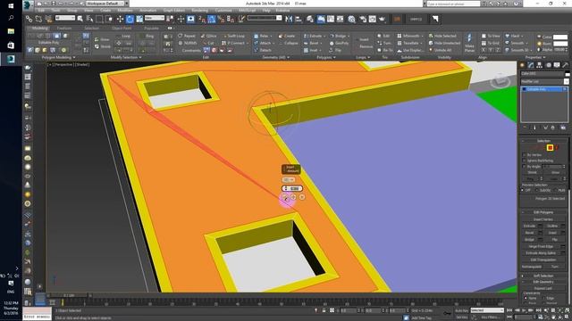Click the Select and Link tool icon
Viewport: 572px width, 321px height.
point(29,19)
